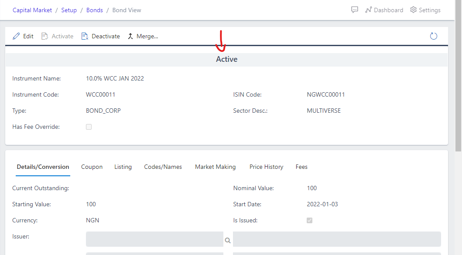Open the Market Making tab
The image size is (462, 255).
(x=215, y=167)
